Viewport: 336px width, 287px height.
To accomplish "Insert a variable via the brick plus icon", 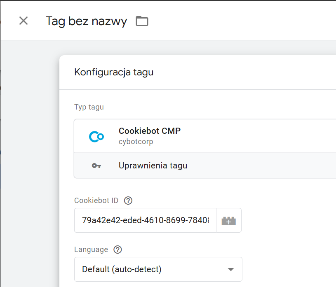I will 229,220.
